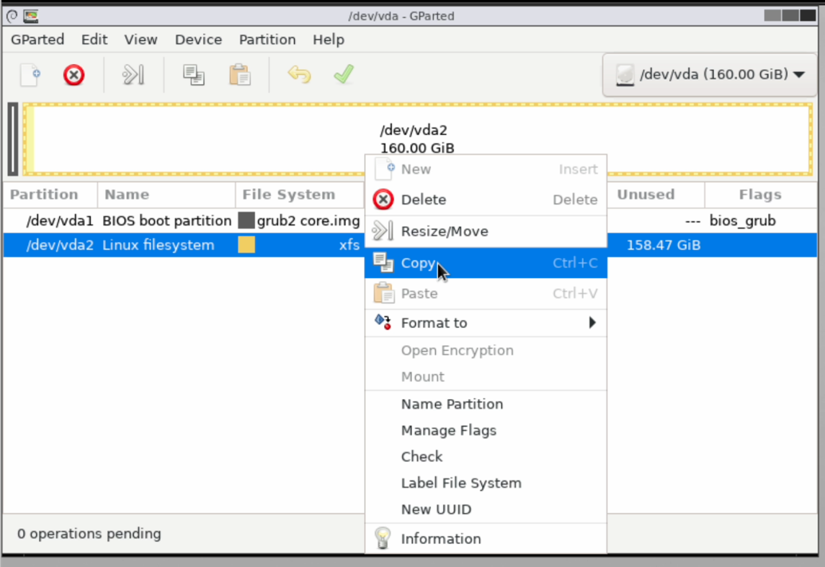Click the File System column header

coord(300,195)
